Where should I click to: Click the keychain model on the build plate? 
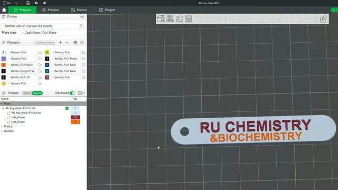tap(253, 130)
